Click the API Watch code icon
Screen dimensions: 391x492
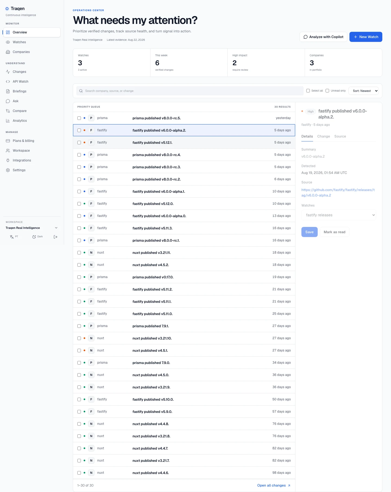[x=8, y=82]
